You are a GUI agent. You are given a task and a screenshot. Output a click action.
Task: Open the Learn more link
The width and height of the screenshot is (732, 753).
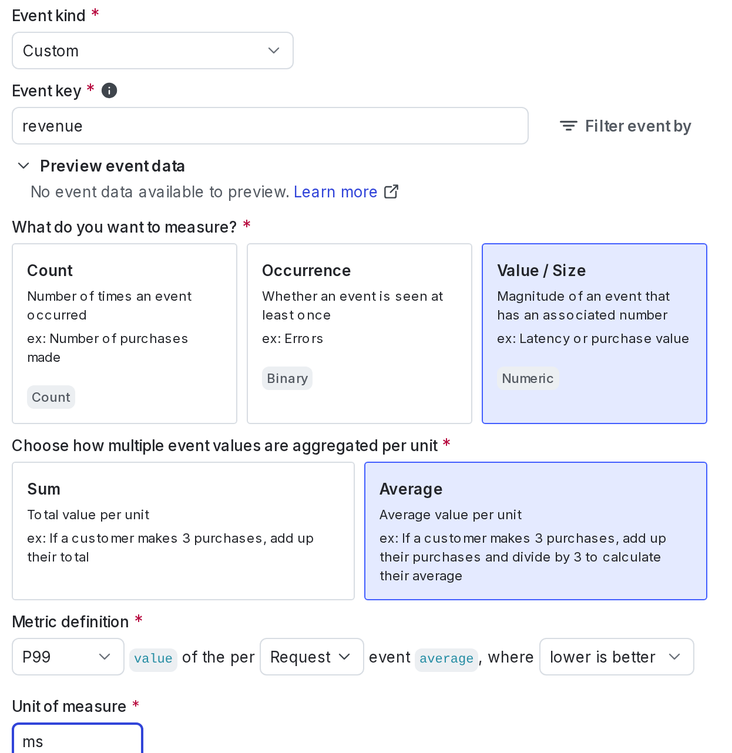(x=335, y=192)
